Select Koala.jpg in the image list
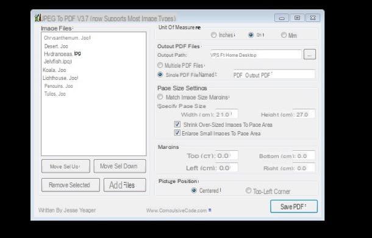Viewport: 372px width, 238px height. (54, 70)
